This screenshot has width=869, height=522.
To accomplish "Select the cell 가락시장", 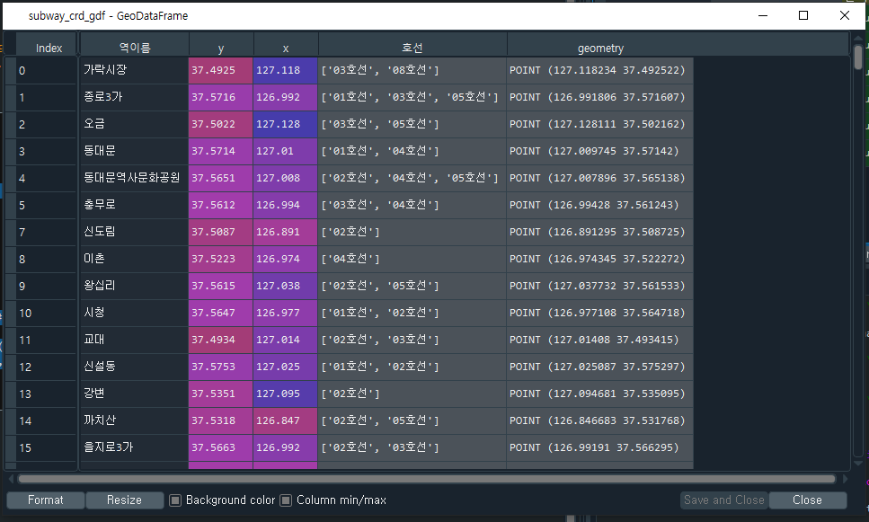I will click(x=134, y=70).
